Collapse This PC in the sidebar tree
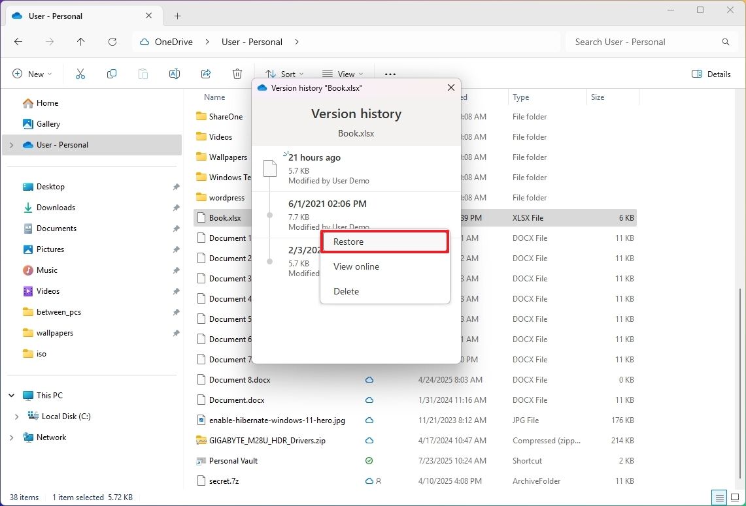Screen dimensions: 746x506 point(10,395)
